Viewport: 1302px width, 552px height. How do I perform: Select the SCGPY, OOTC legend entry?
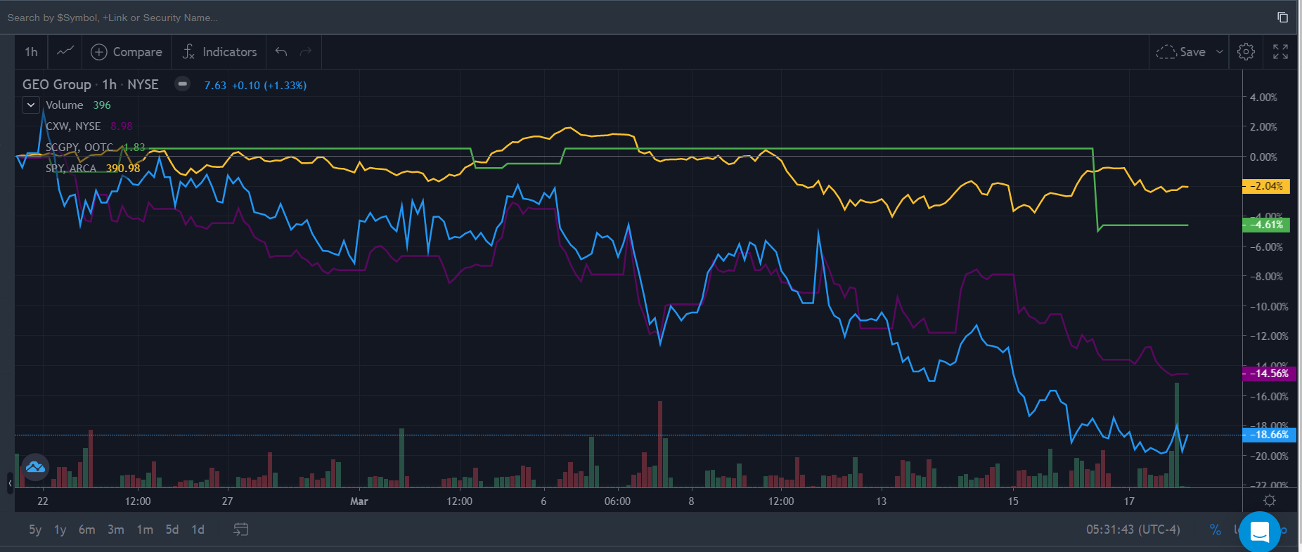[79, 147]
